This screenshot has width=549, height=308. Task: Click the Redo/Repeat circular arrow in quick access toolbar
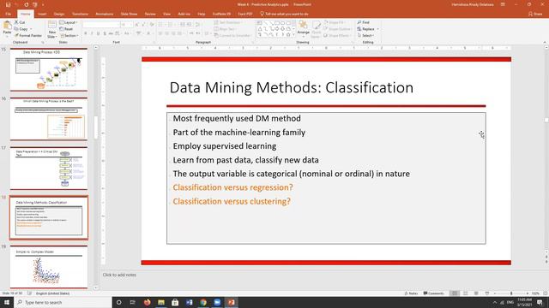tap(27, 4)
